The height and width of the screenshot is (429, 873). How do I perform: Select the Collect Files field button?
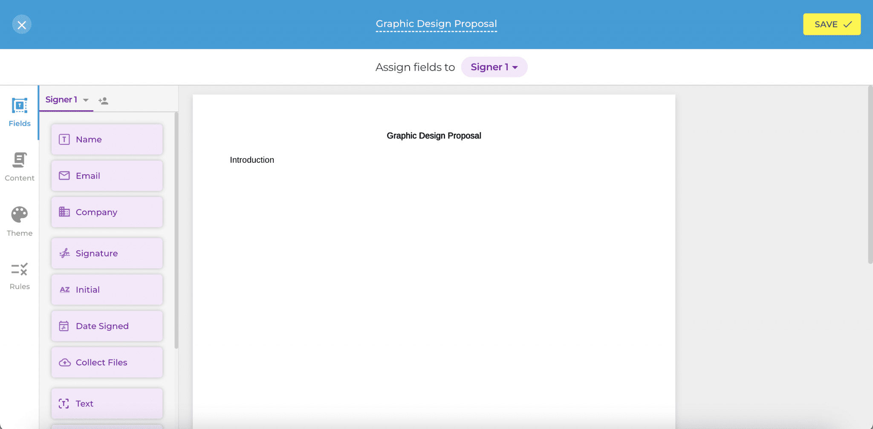(x=107, y=362)
